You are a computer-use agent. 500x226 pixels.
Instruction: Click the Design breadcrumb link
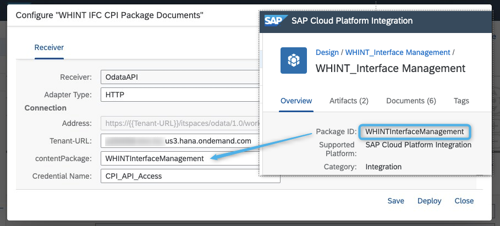pyautogui.click(x=327, y=52)
